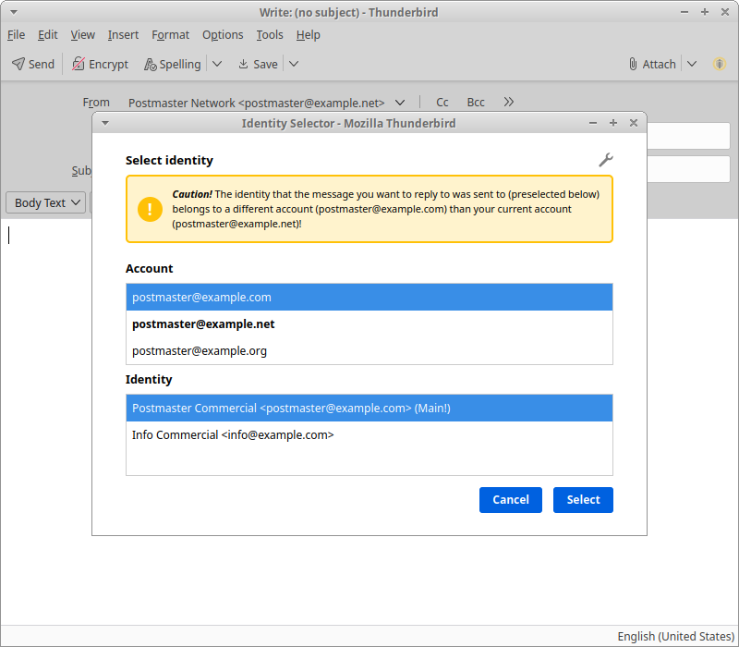Show more address field options chevron

click(x=509, y=102)
